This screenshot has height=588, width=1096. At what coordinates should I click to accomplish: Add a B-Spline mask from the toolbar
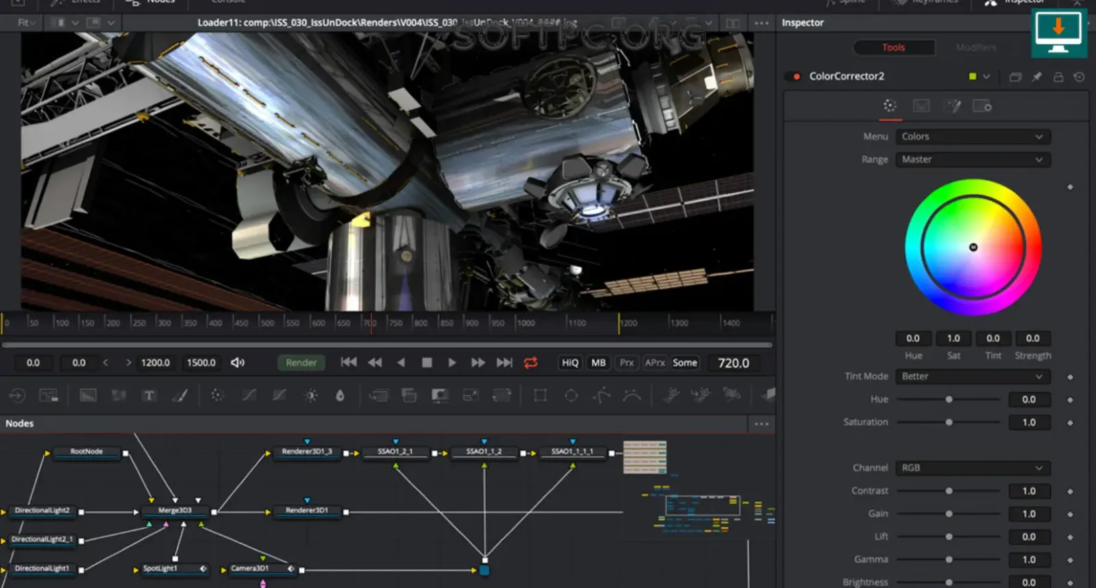tap(632, 395)
